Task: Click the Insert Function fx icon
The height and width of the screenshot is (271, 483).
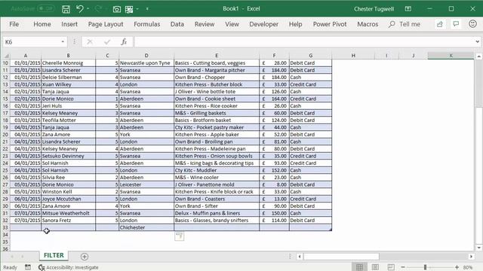Action: [x=124, y=42]
